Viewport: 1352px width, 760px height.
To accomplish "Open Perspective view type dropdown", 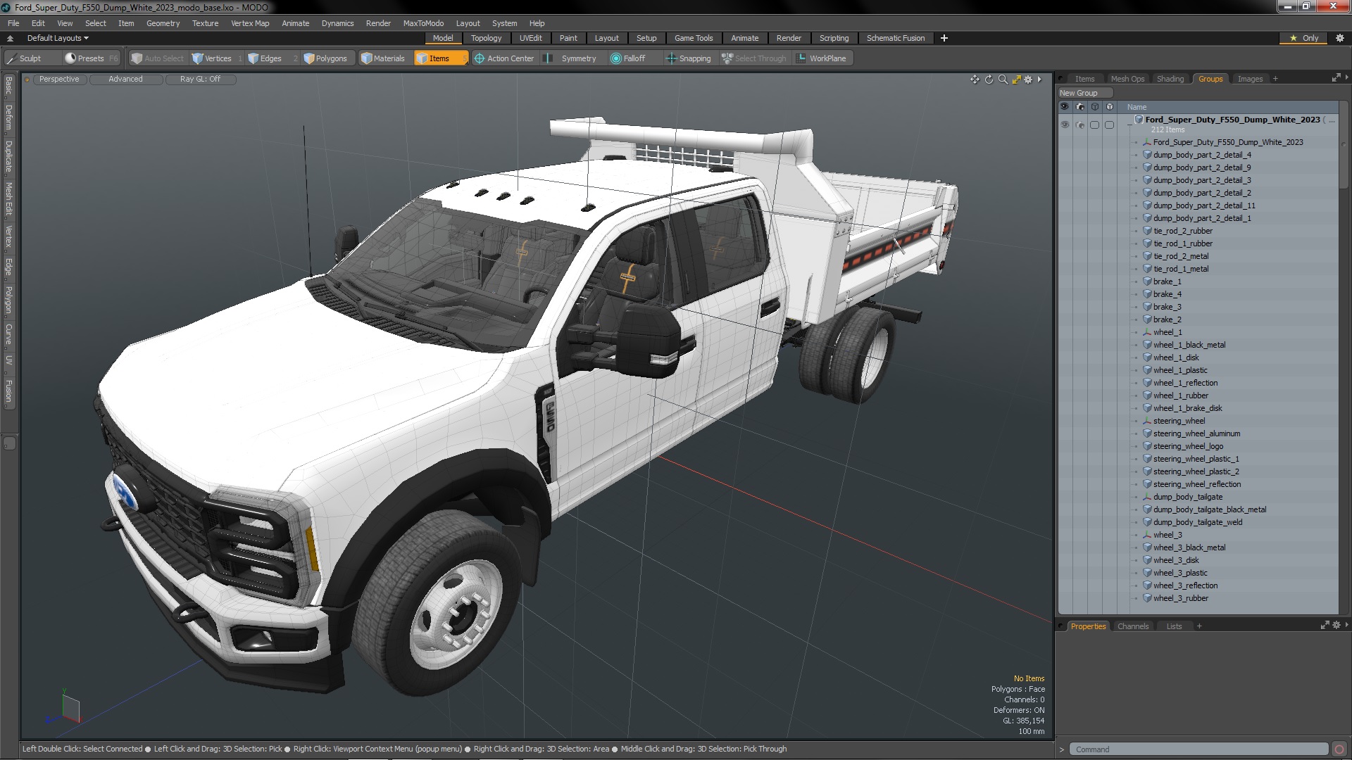I will click(59, 80).
